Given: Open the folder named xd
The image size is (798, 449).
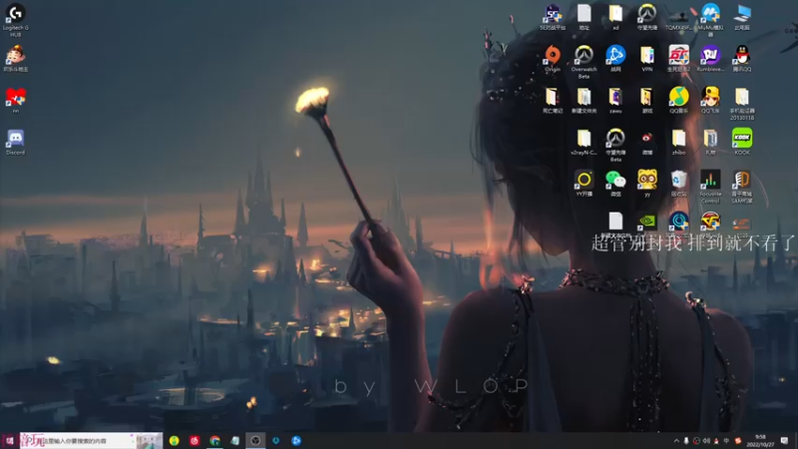Looking at the screenshot, I should (615, 16).
